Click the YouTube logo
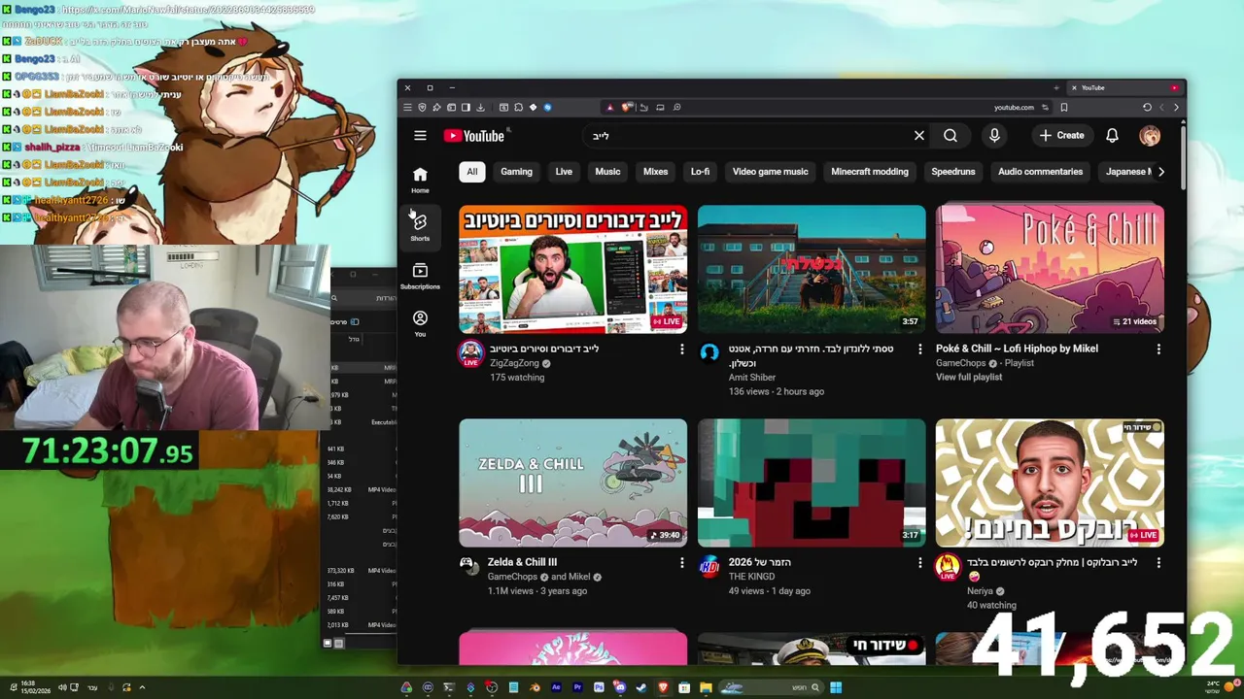The height and width of the screenshot is (699, 1244). click(474, 136)
